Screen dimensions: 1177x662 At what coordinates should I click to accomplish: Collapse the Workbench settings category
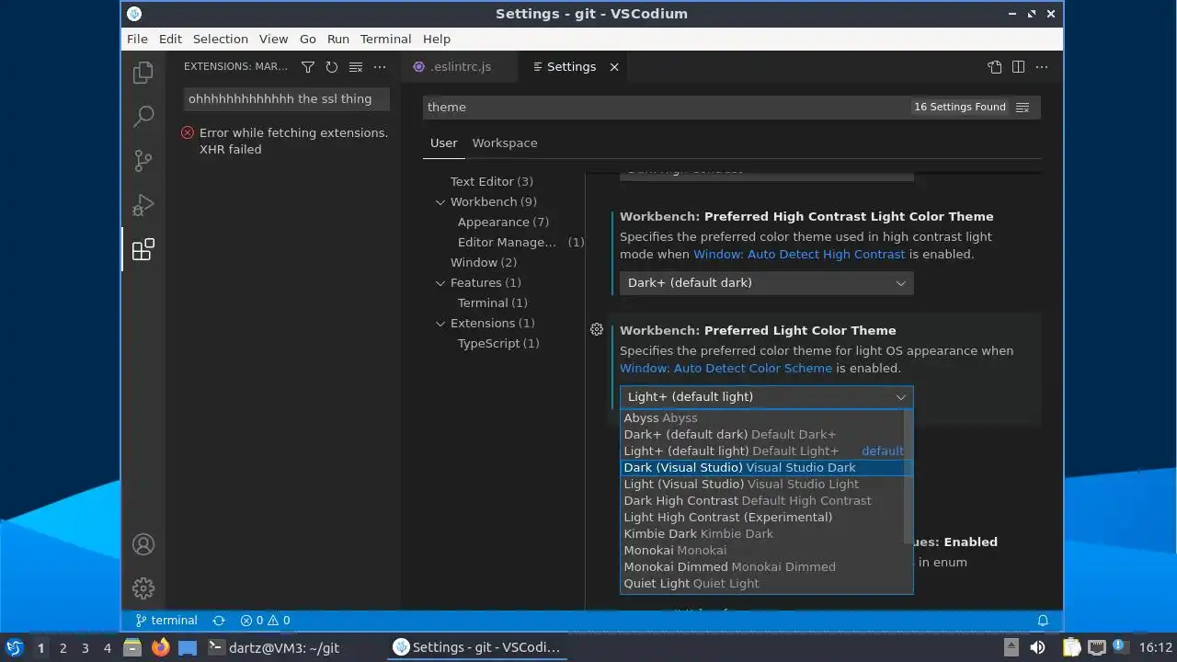click(440, 202)
